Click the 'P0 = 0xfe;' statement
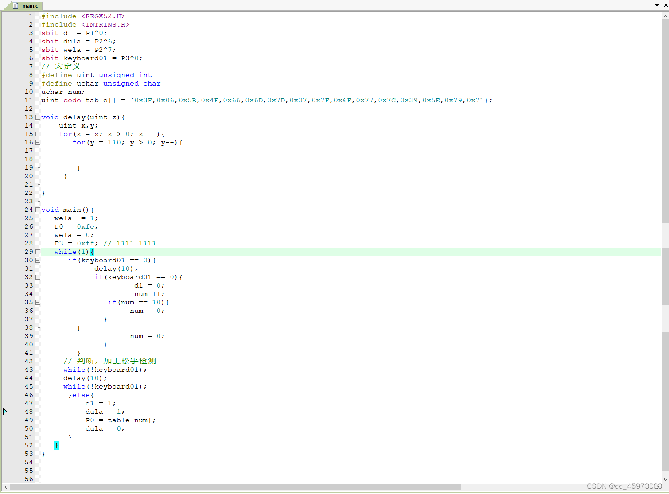The width and height of the screenshot is (669, 494). (76, 227)
